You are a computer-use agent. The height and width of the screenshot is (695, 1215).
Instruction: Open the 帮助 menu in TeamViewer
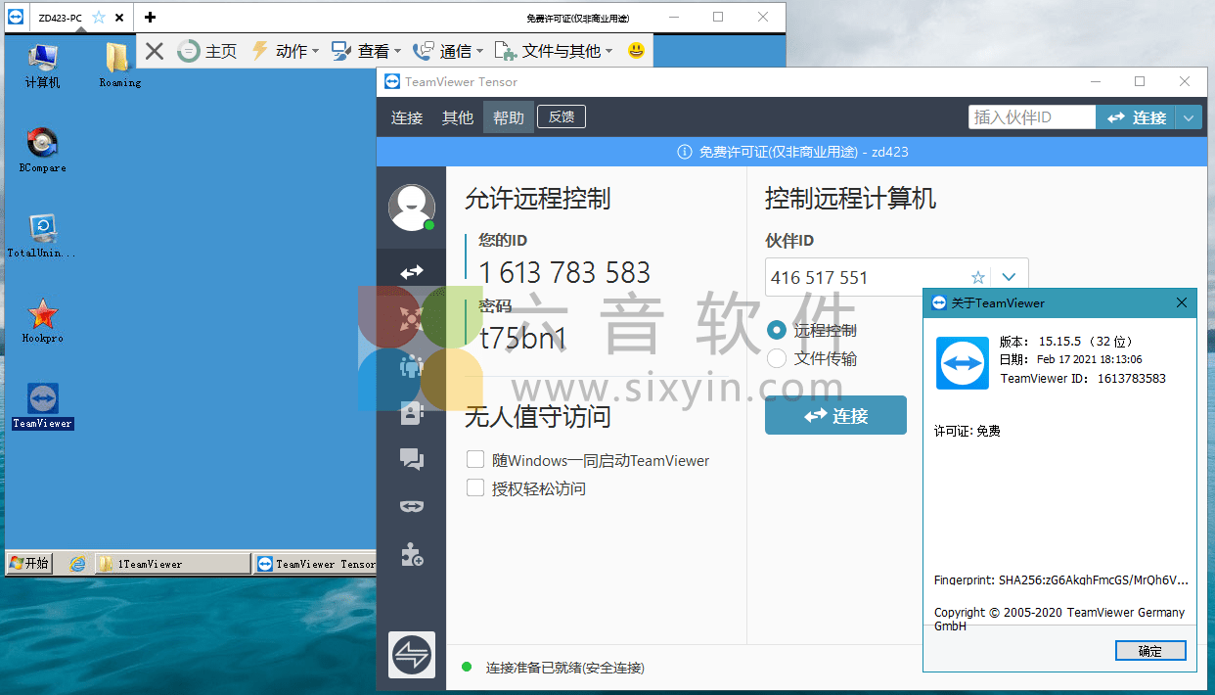point(508,116)
